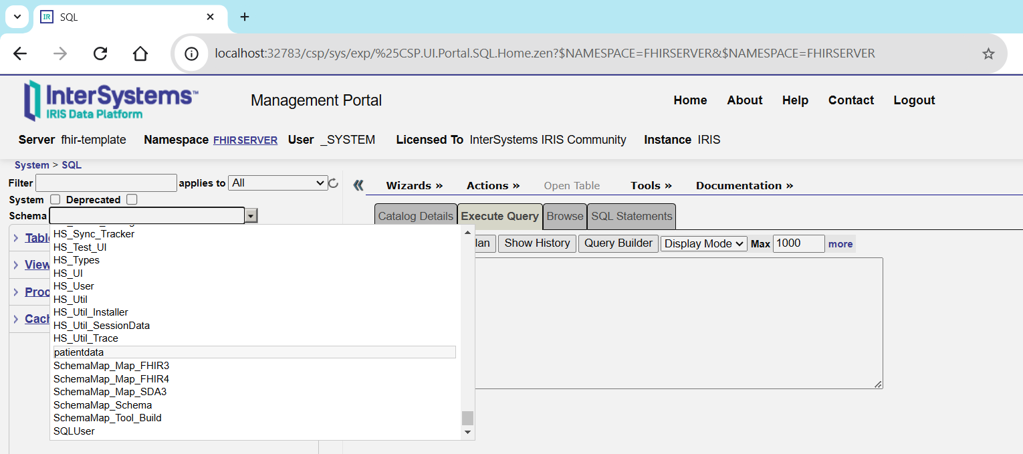Click the Schema combo input field
This screenshot has height=454, width=1023.
click(147, 215)
